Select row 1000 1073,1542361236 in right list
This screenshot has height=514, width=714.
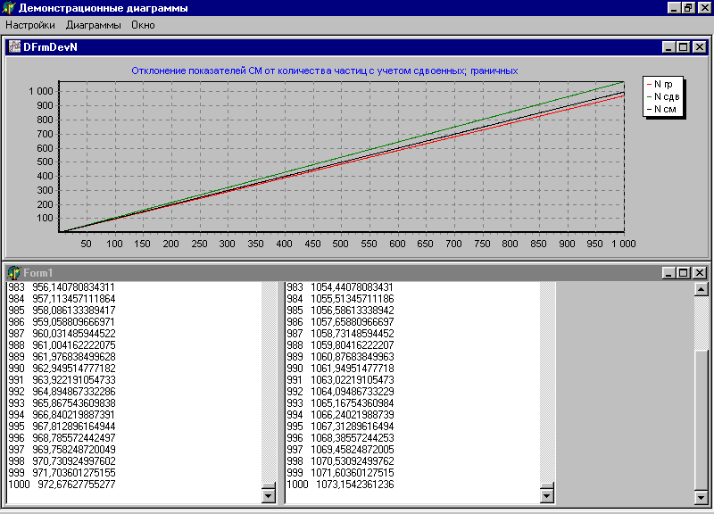(340, 485)
